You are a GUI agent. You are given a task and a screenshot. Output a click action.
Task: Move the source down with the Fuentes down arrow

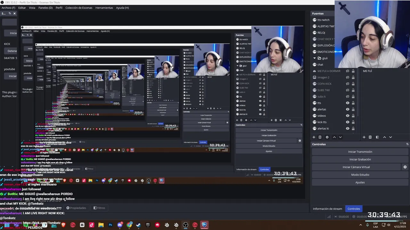[x=340, y=137]
